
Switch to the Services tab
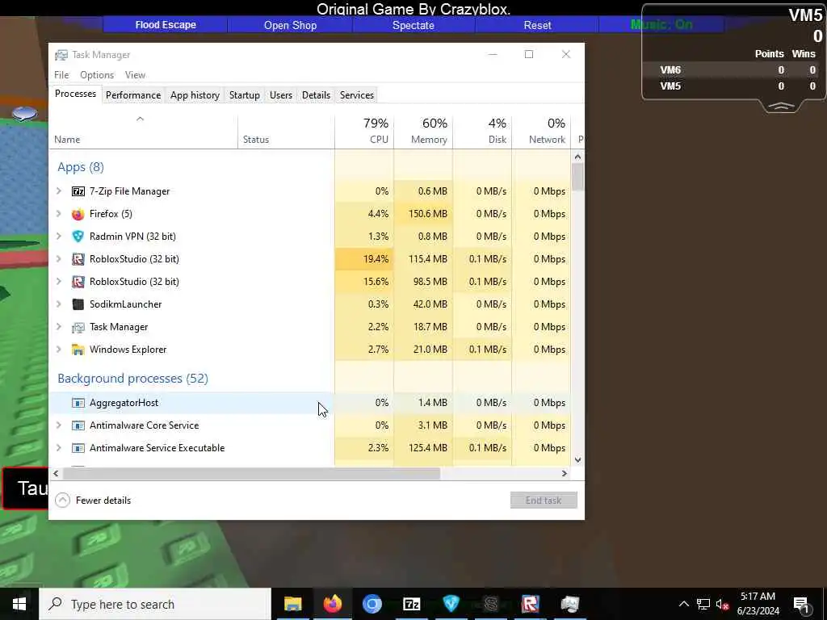[x=357, y=95]
